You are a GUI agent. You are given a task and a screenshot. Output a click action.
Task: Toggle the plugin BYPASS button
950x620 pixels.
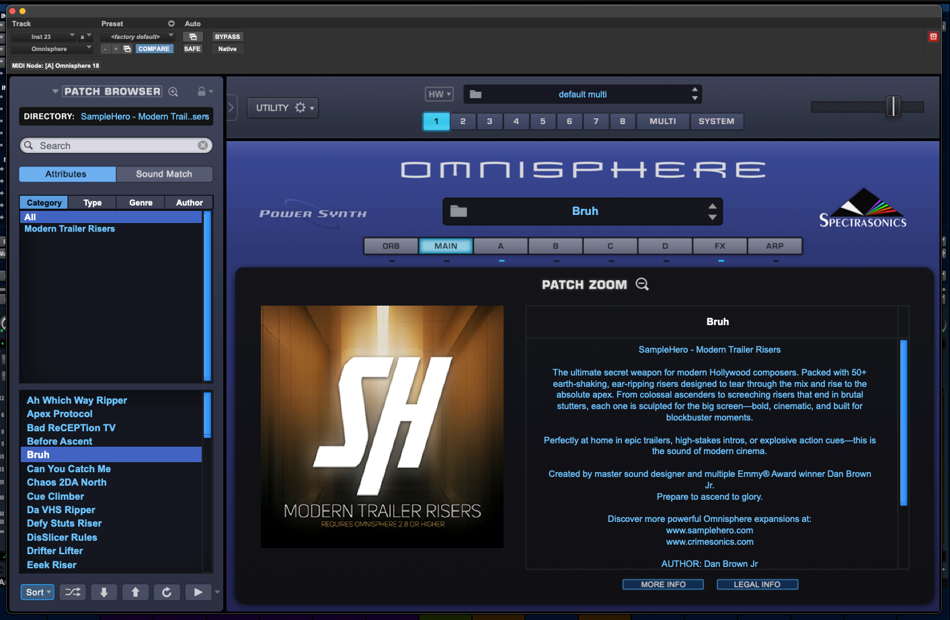click(227, 37)
